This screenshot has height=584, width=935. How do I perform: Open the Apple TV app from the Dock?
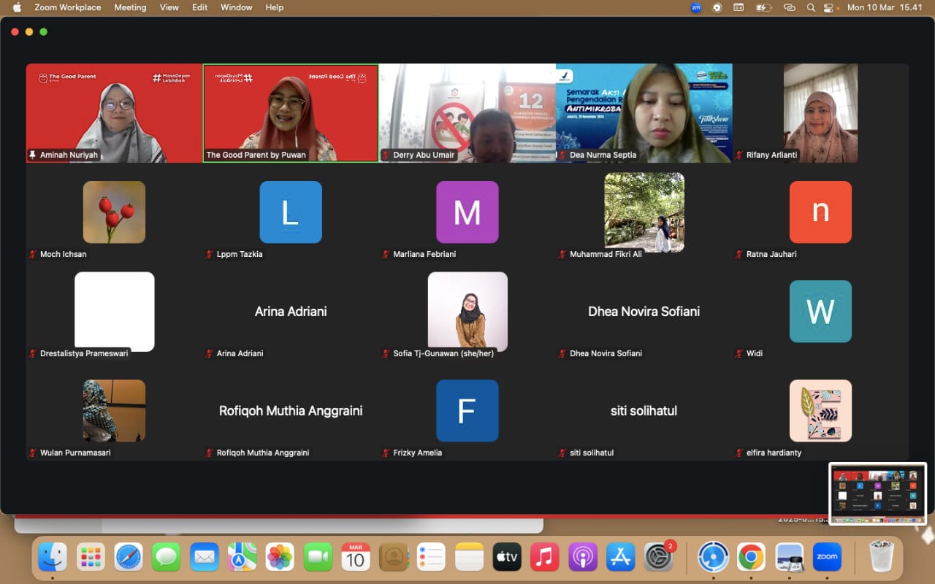[507, 557]
